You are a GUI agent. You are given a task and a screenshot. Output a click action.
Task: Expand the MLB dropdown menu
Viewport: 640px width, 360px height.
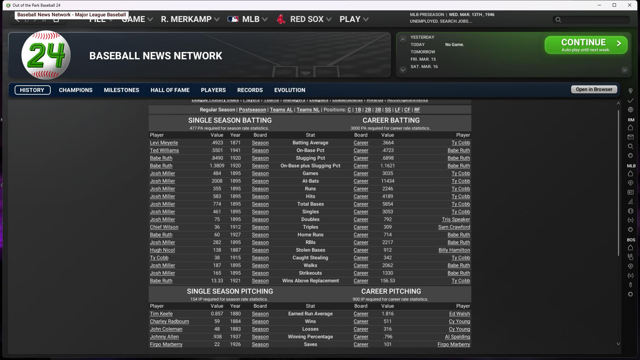pos(250,19)
